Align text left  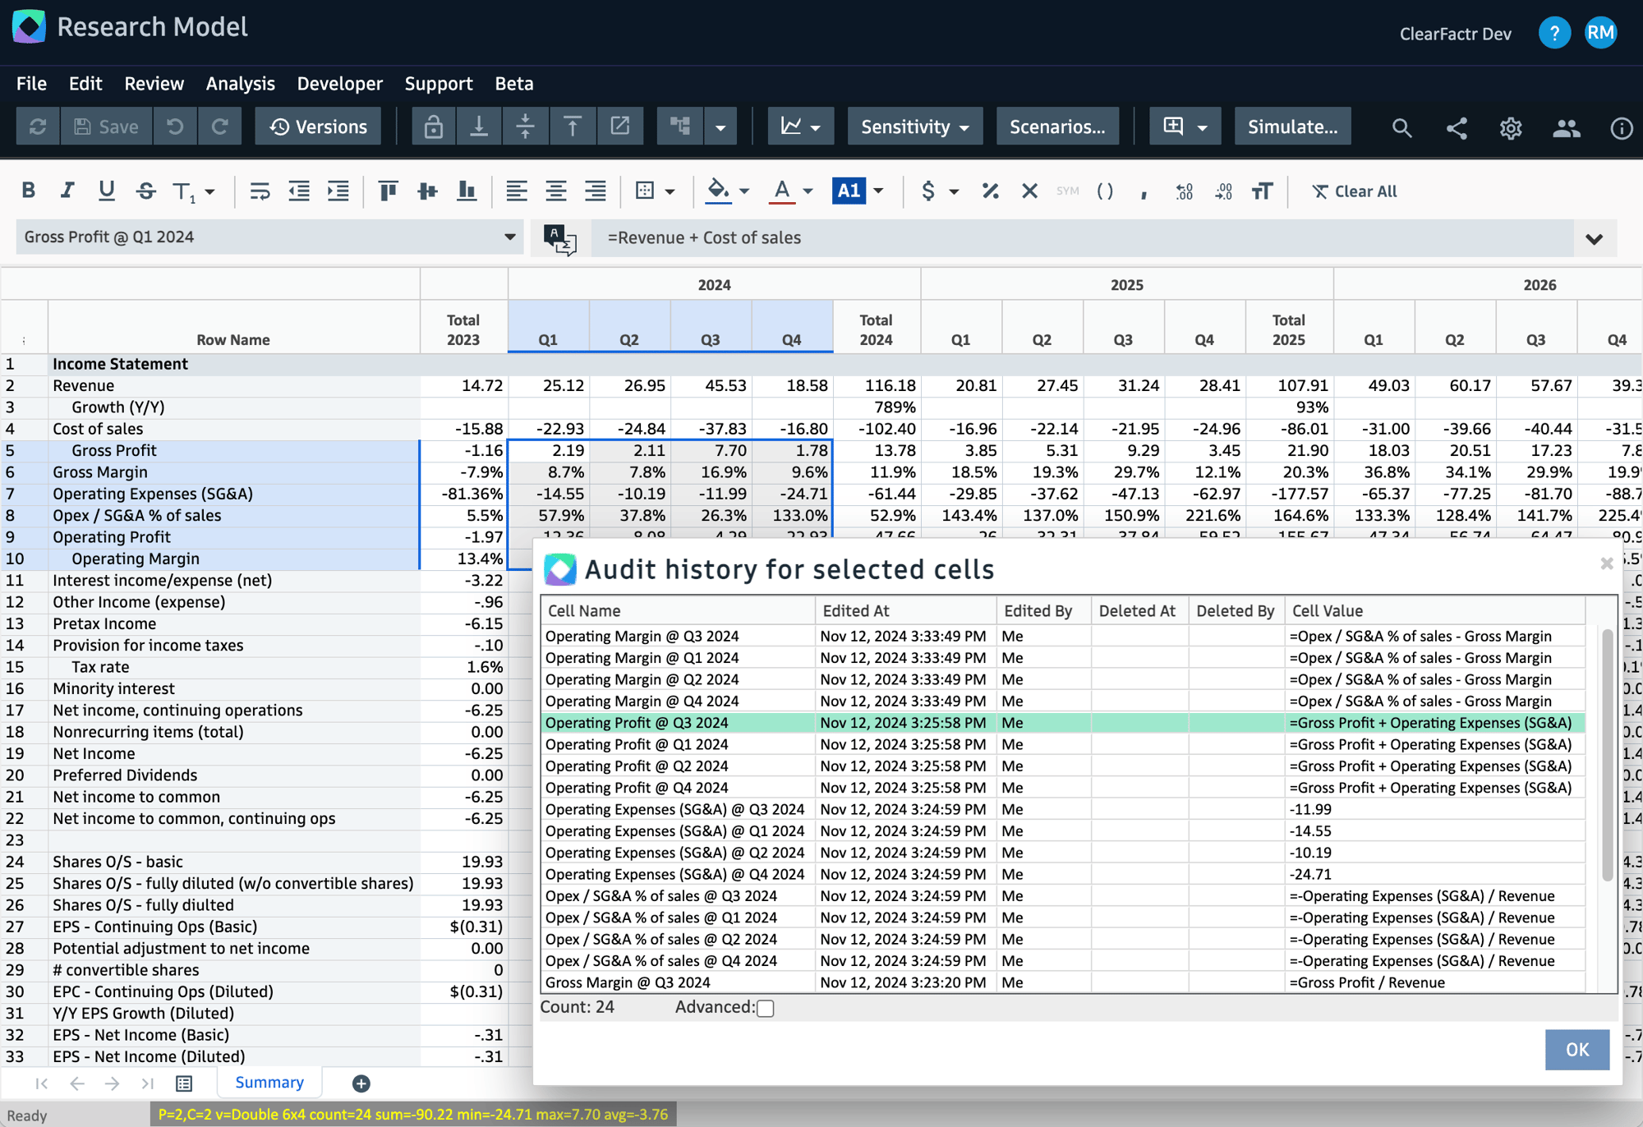pyautogui.click(x=516, y=191)
